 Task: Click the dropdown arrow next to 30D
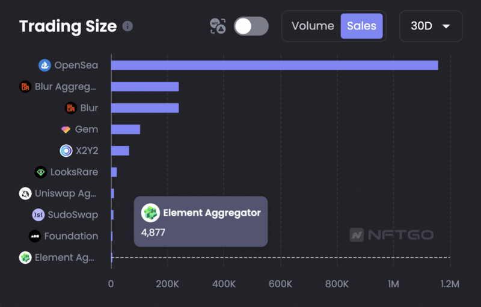(x=446, y=26)
